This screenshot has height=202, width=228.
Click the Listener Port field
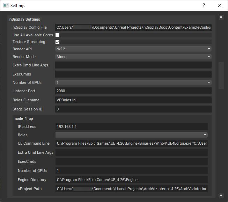[x=133, y=91]
